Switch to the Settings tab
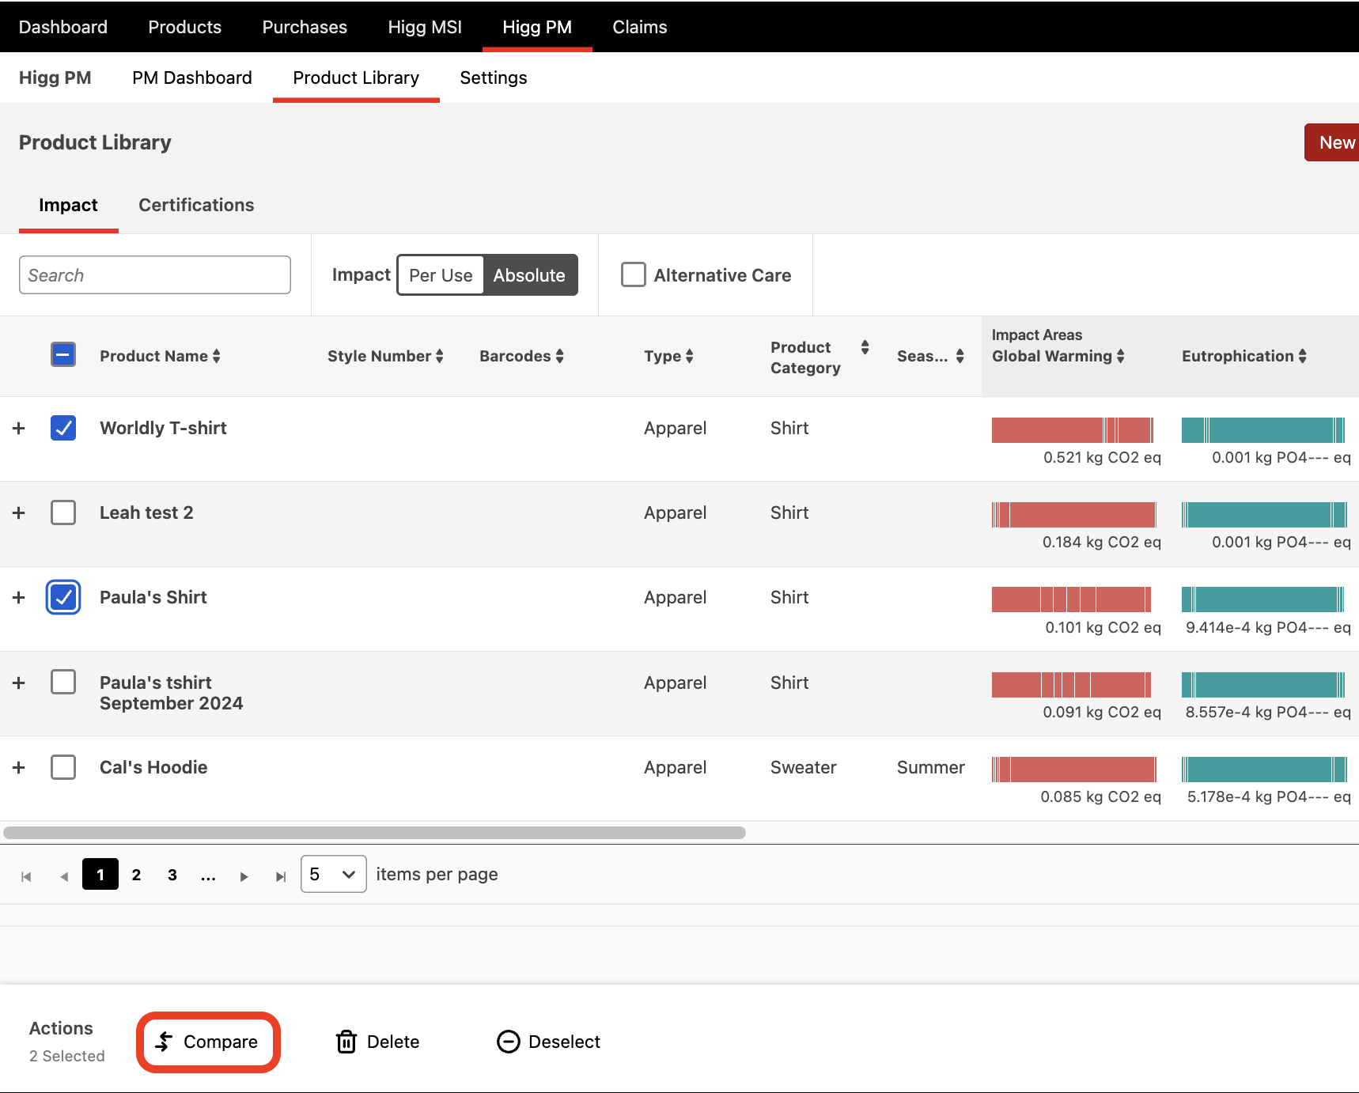1359x1093 pixels. tap(494, 78)
